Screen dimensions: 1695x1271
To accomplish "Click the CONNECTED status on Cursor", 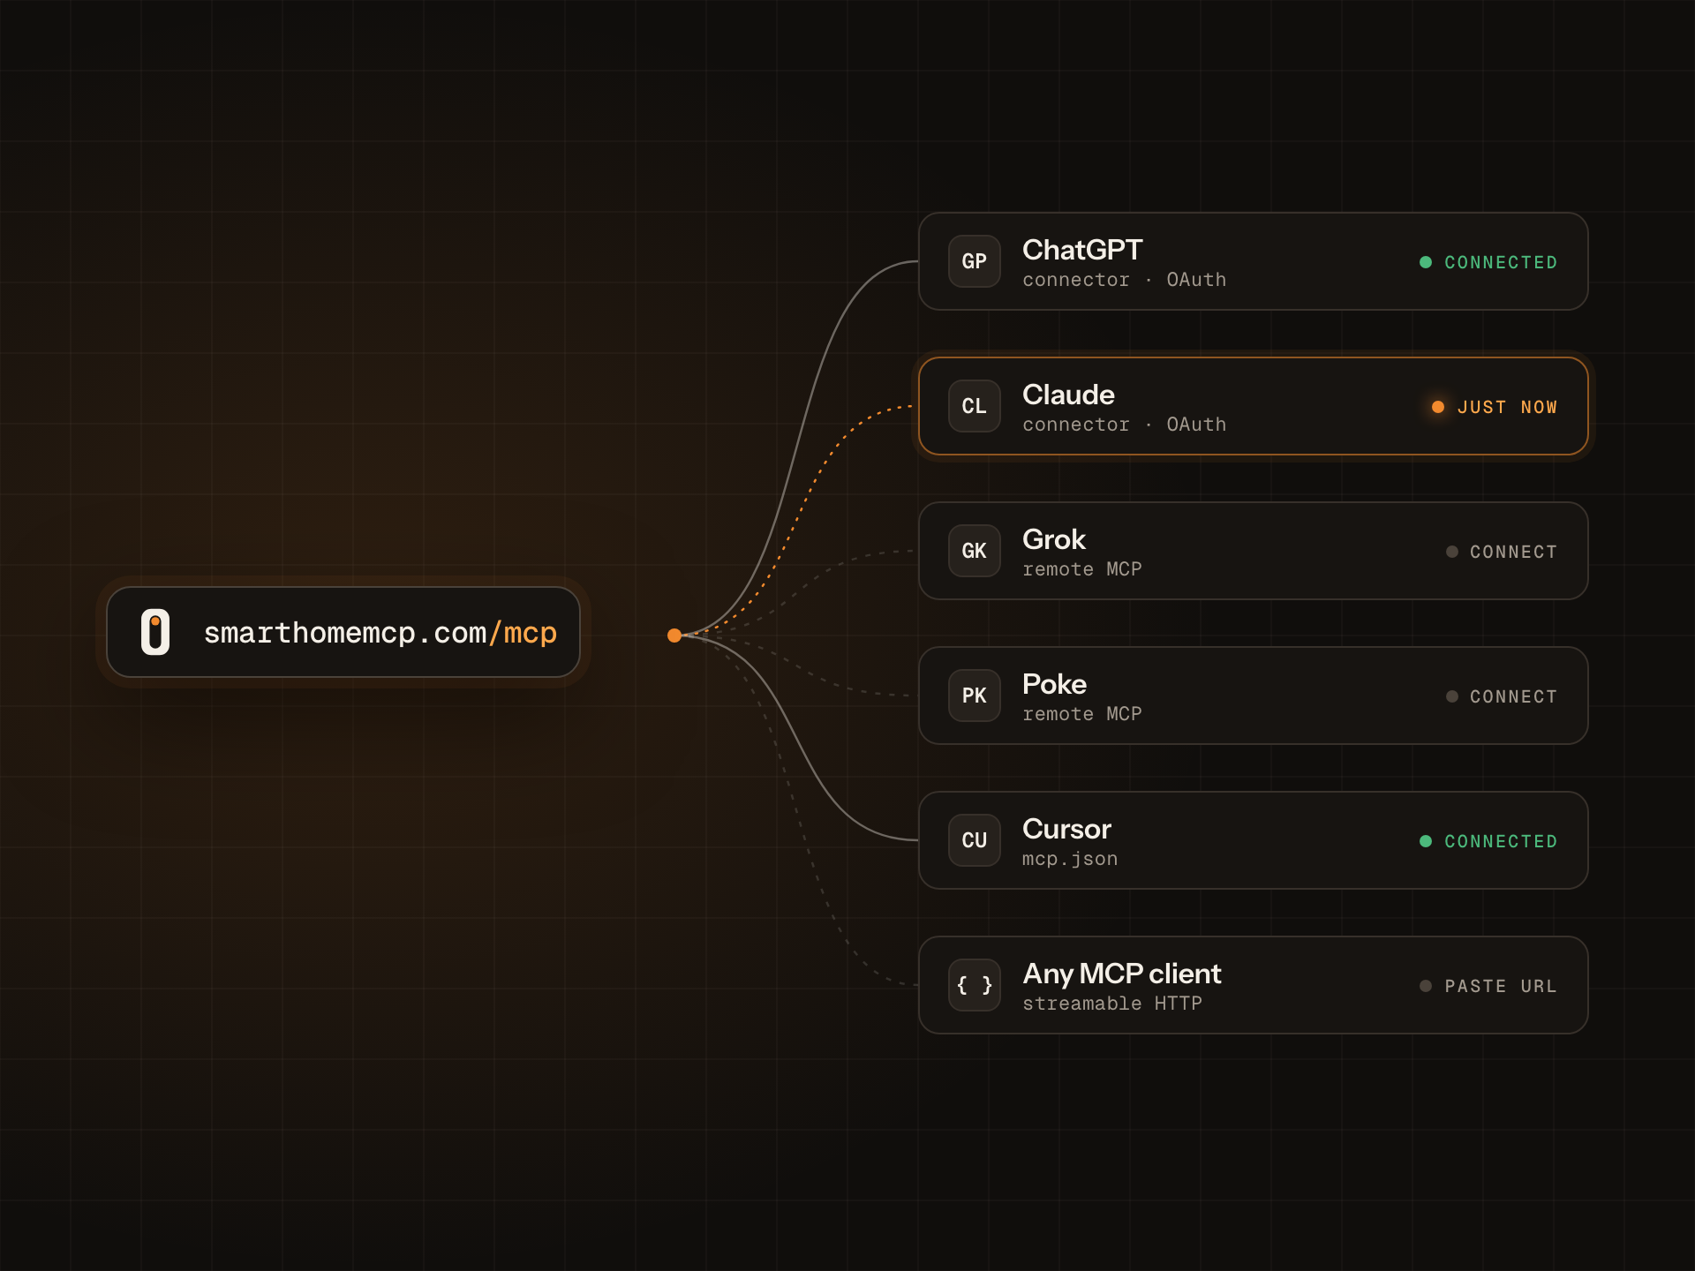I will 1488,841.
